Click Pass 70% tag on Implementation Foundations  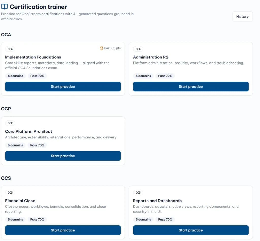click(37, 76)
